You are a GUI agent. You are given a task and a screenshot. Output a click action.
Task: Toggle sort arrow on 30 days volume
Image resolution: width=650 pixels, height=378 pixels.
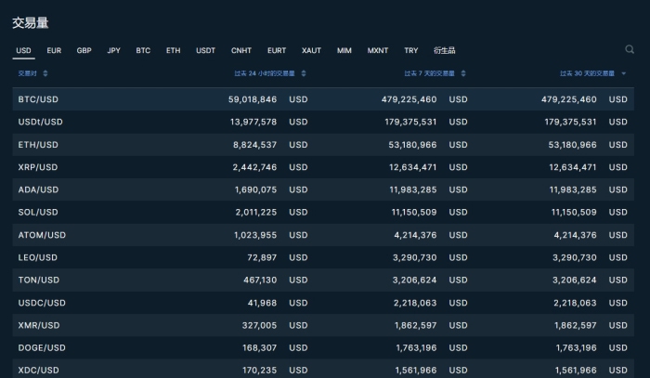click(623, 73)
